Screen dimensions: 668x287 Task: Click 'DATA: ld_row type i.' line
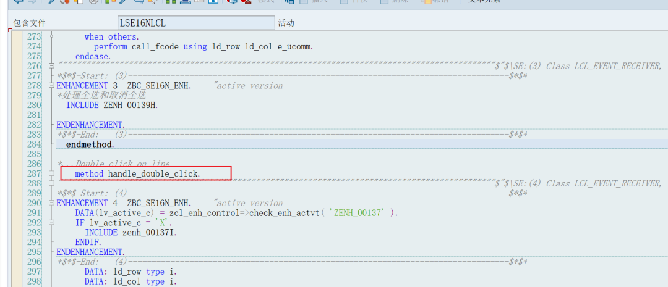[x=131, y=272]
